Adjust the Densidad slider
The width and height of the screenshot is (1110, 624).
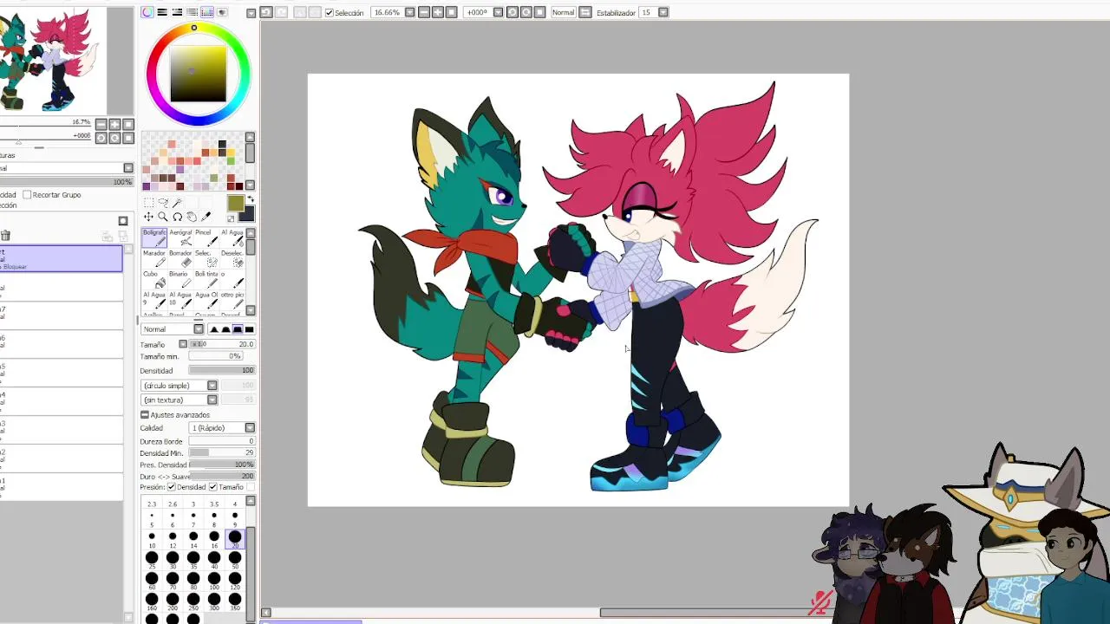[x=221, y=371]
